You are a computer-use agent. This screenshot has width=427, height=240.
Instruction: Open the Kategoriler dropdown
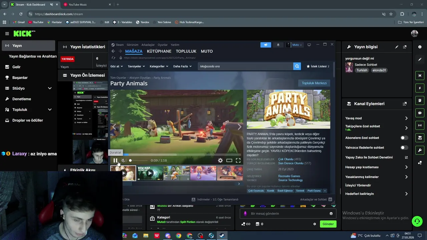159,66
